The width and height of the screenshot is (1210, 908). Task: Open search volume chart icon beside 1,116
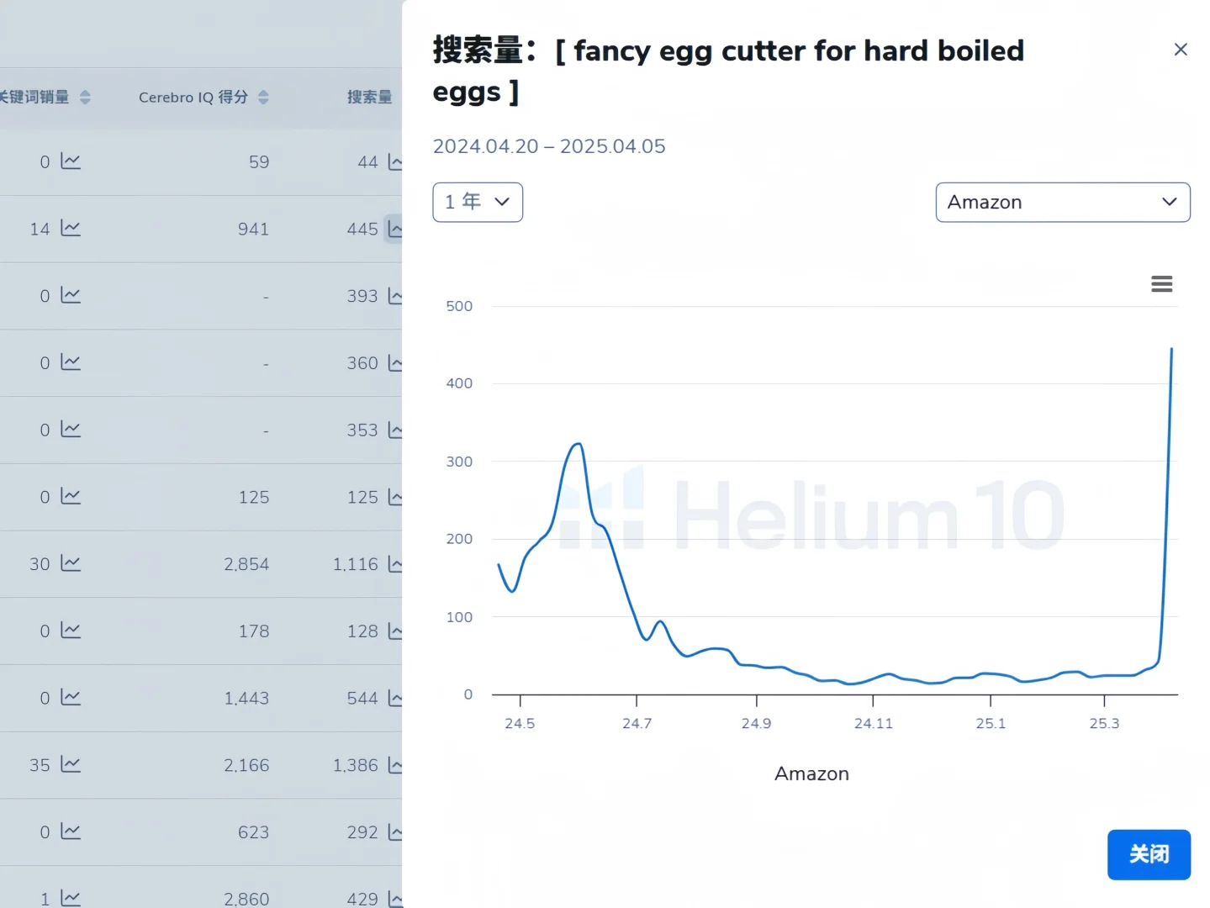(395, 564)
